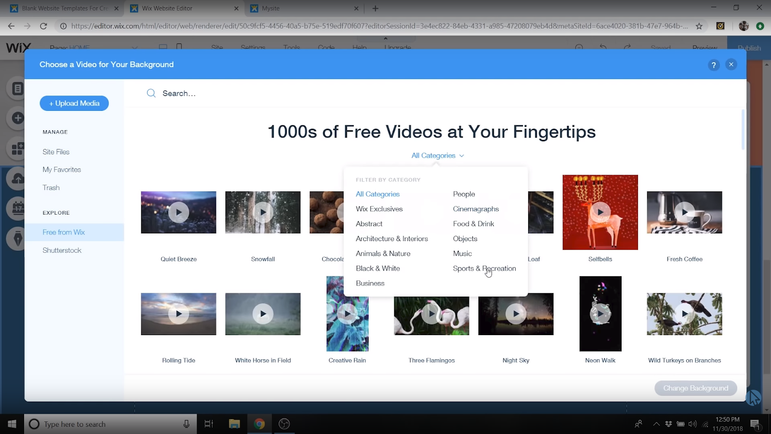Filter by Business category
The image size is (771, 434).
[370, 284]
